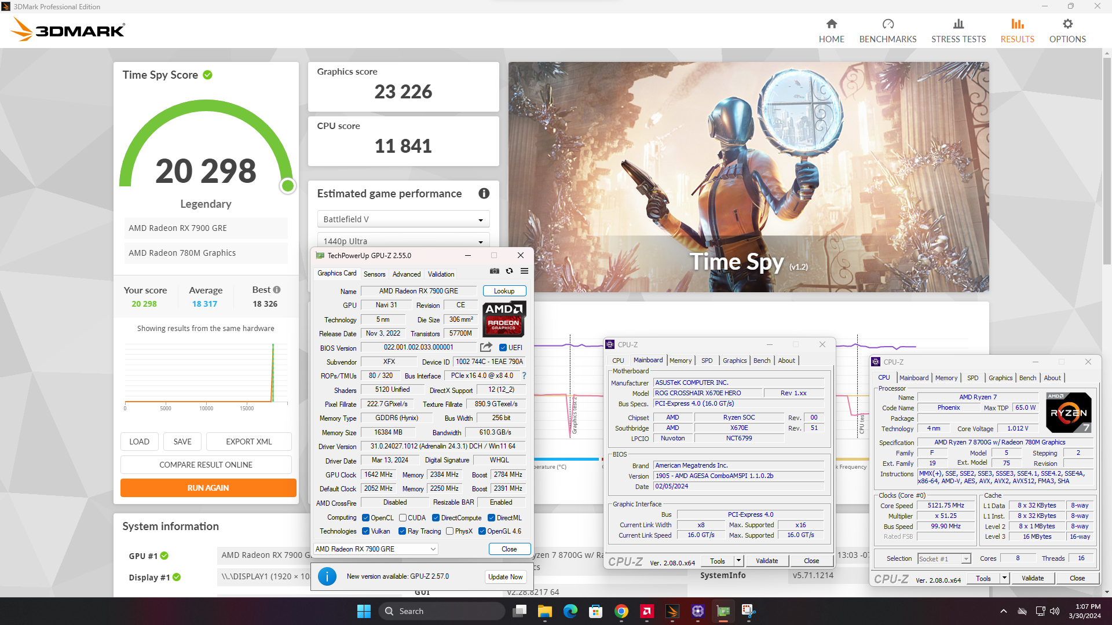Toggle DirectML checkbox
Viewport: 1112px width, 625px height.
(491, 518)
